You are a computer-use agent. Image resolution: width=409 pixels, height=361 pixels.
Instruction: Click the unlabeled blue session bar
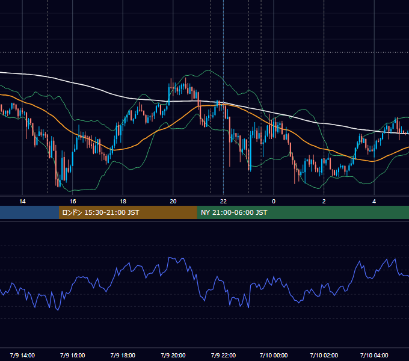coord(29,212)
